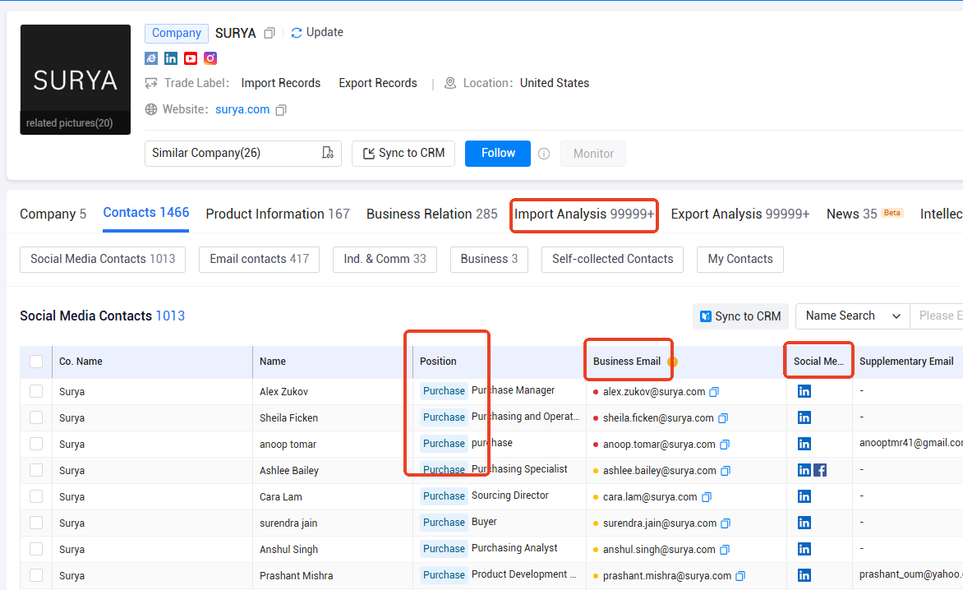The image size is (963, 590).
Task: Open Alex Zukov's LinkedIn profile icon
Action: (x=804, y=391)
